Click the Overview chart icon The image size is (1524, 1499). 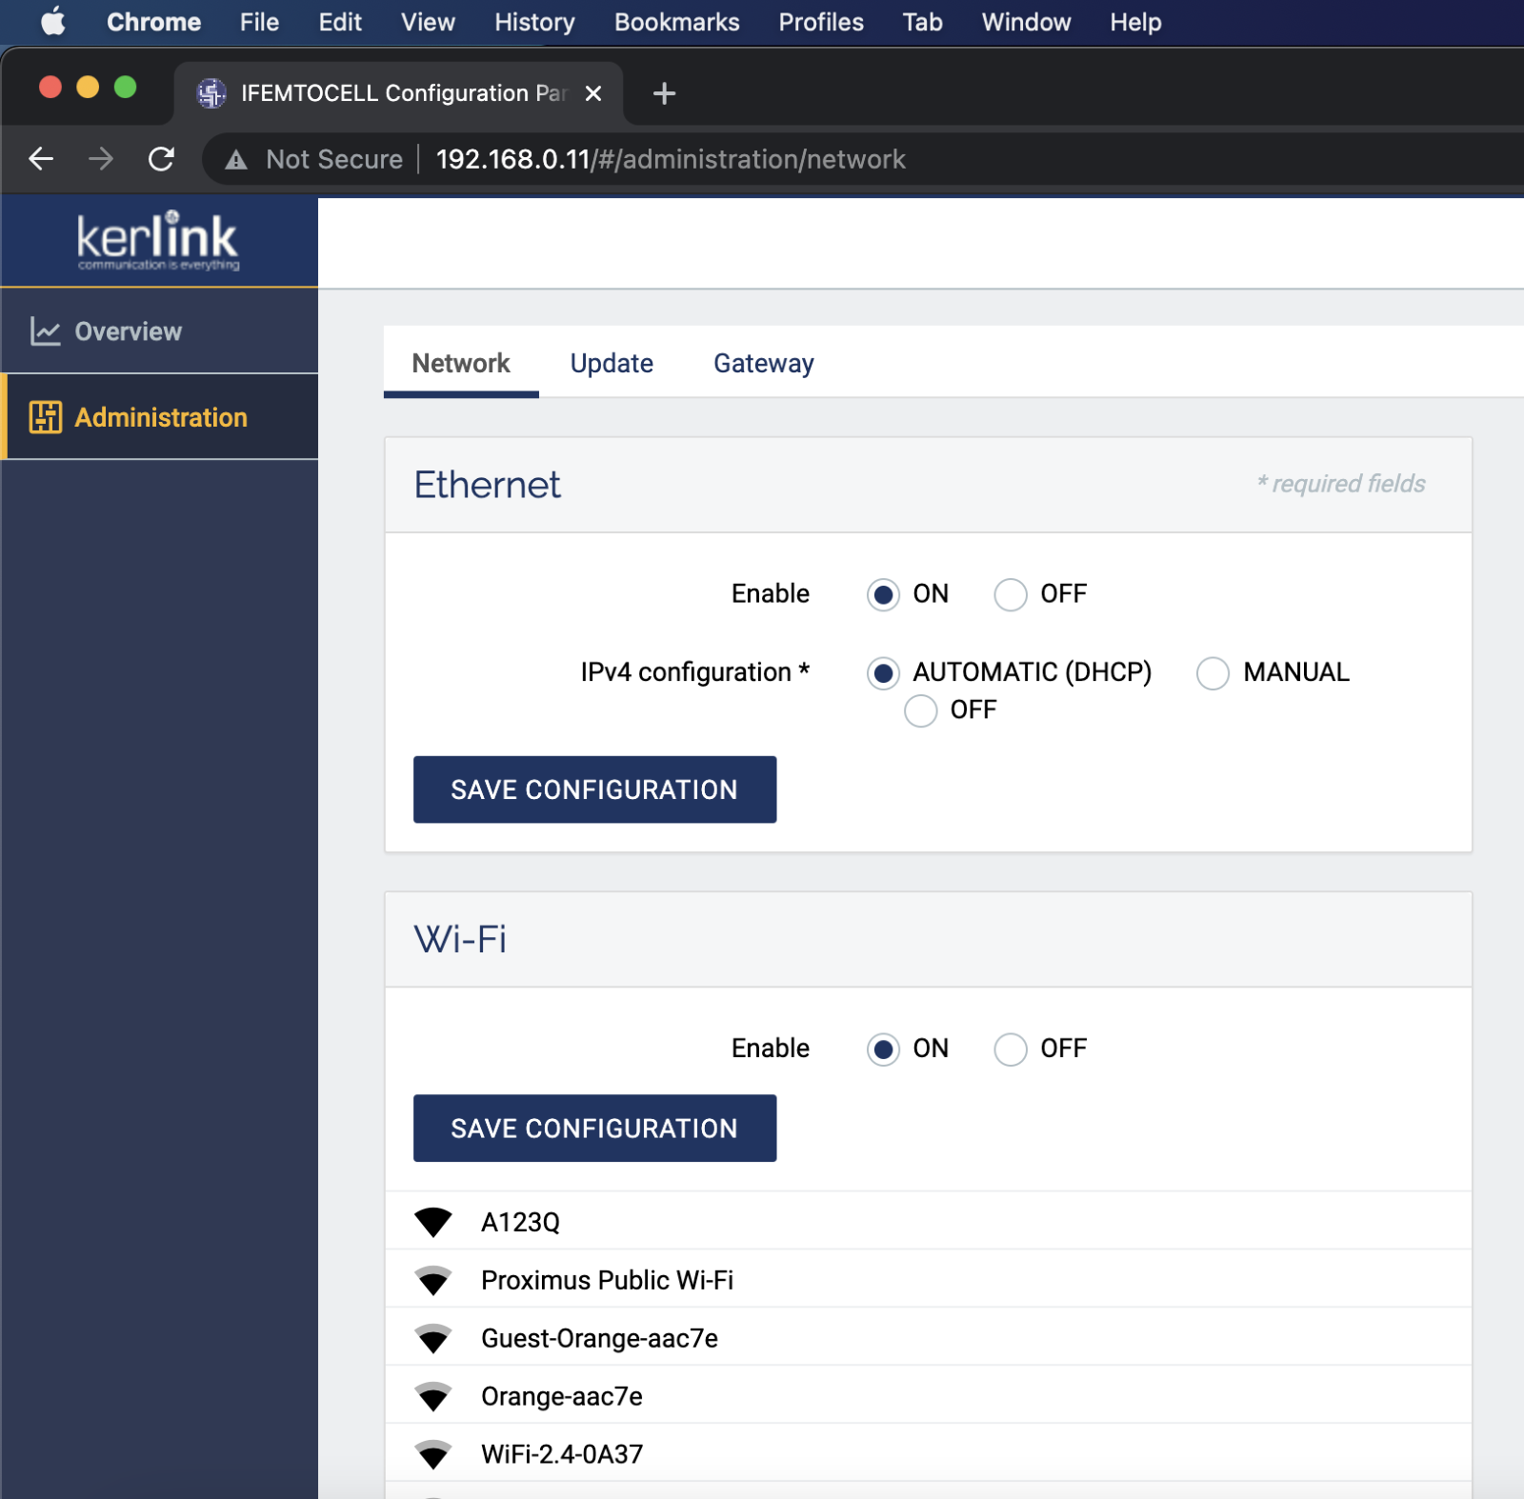[x=45, y=331]
